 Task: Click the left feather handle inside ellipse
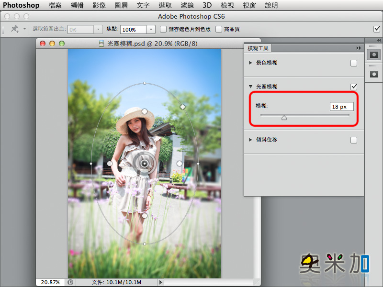click(x=110, y=163)
